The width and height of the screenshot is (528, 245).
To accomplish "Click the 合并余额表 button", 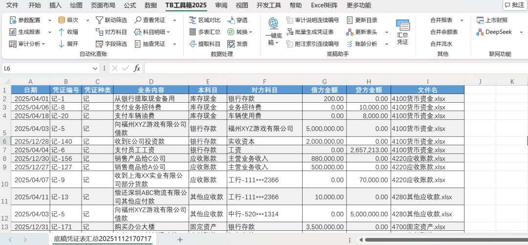I will (x=444, y=32).
